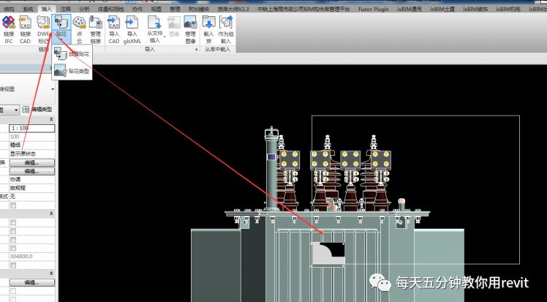The width and height of the screenshot is (547, 302).
Task: Click Load as Group (作为组载入) icon
Action: coord(226,23)
